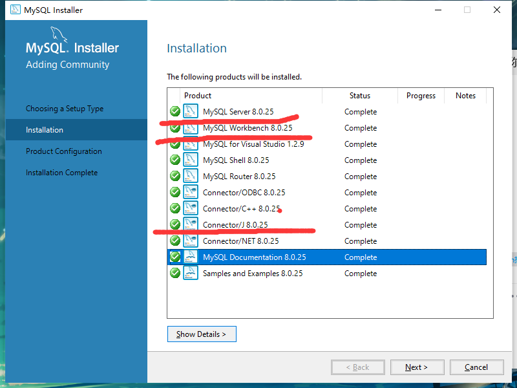The width and height of the screenshot is (517, 388).
Task: Click the MySQL Documentation 8.0.25 product icon
Action: 190,257
